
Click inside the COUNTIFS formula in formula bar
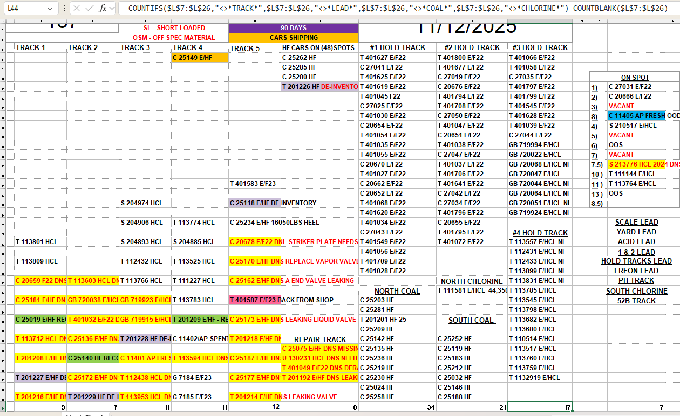pos(396,8)
